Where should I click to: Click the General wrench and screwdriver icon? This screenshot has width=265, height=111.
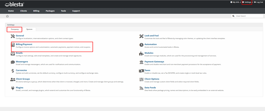[x=13, y=36]
